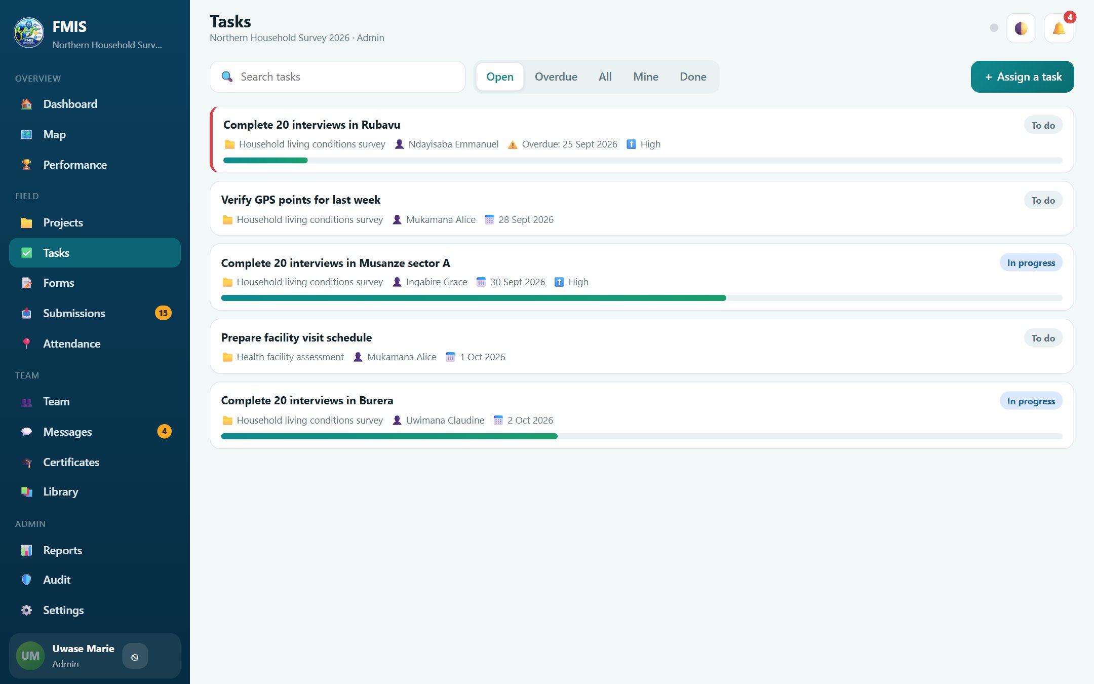The height and width of the screenshot is (684, 1094).
Task: Click the folder icon beside Health facility assessment
Action: click(x=227, y=357)
